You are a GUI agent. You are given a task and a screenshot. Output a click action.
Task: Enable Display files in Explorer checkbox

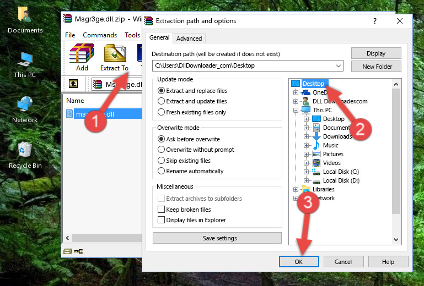161,220
